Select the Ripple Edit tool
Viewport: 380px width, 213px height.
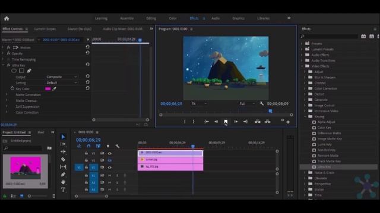click(63, 151)
